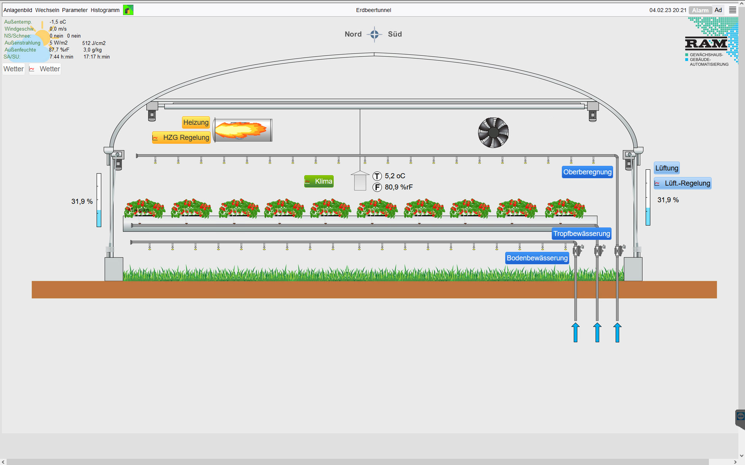Open the Parameter menu
745x465 pixels.
(74, 10)
